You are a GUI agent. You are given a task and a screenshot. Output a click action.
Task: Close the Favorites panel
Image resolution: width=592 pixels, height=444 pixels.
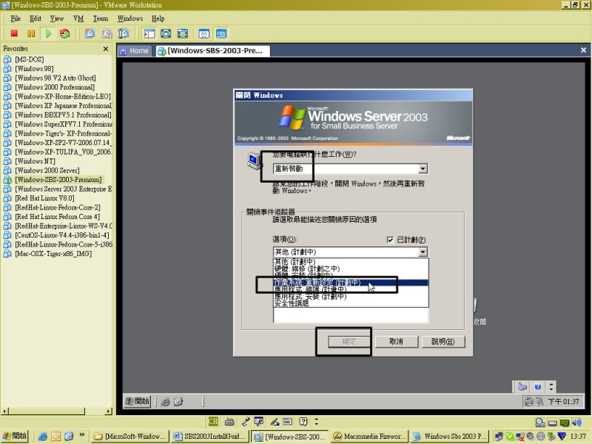(106, 49)
